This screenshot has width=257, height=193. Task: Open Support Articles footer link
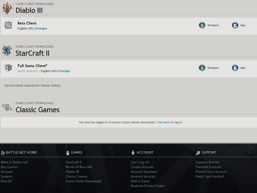[207, 162]
